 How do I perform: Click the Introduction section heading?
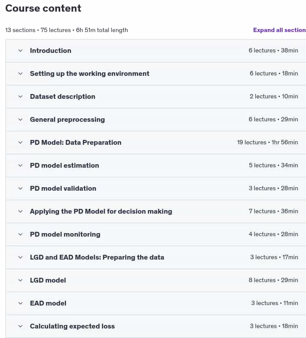click(50, 51)
